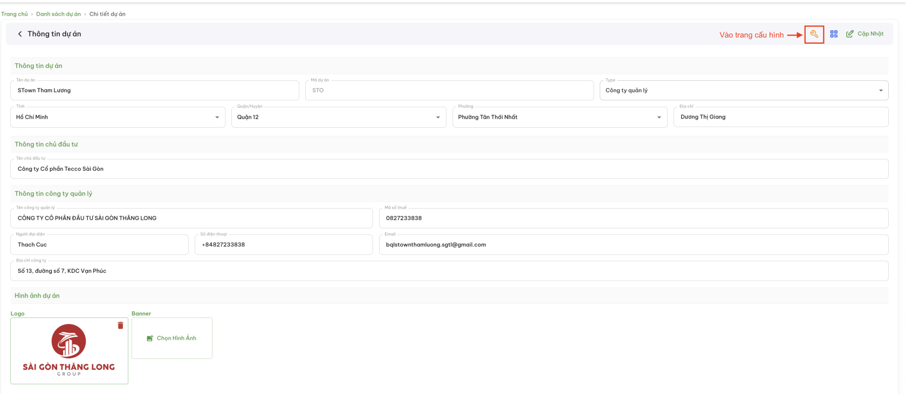Click the Sài Gòn Thăng Long logo thumbnail
Image resolution: width=906 pixels, height=394 pixels.
pos(69,350)
